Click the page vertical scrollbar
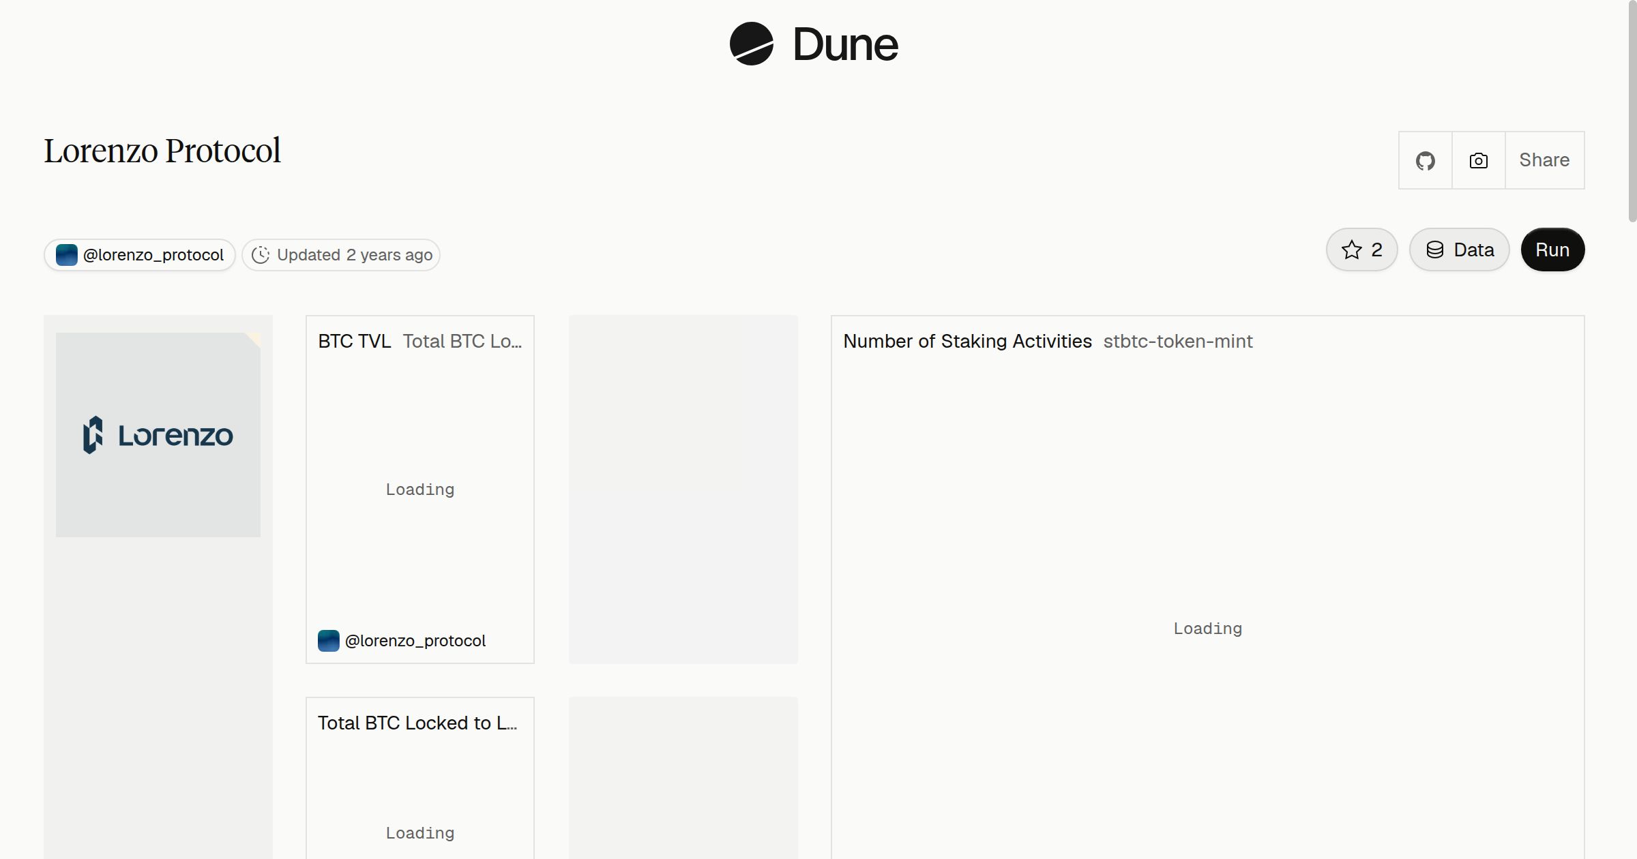The image size is (1637, 859). point(1632,112)
